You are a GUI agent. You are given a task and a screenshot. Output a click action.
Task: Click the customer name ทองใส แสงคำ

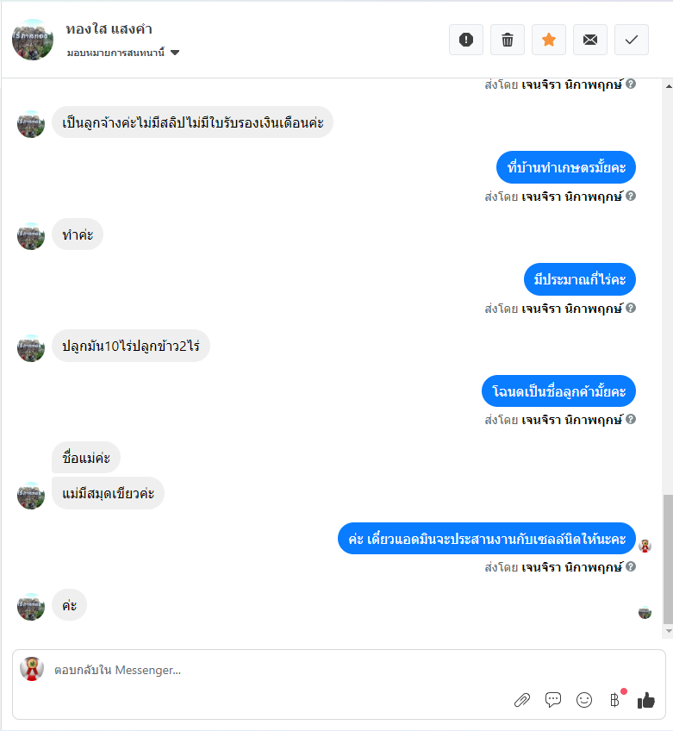click(109, 29)
